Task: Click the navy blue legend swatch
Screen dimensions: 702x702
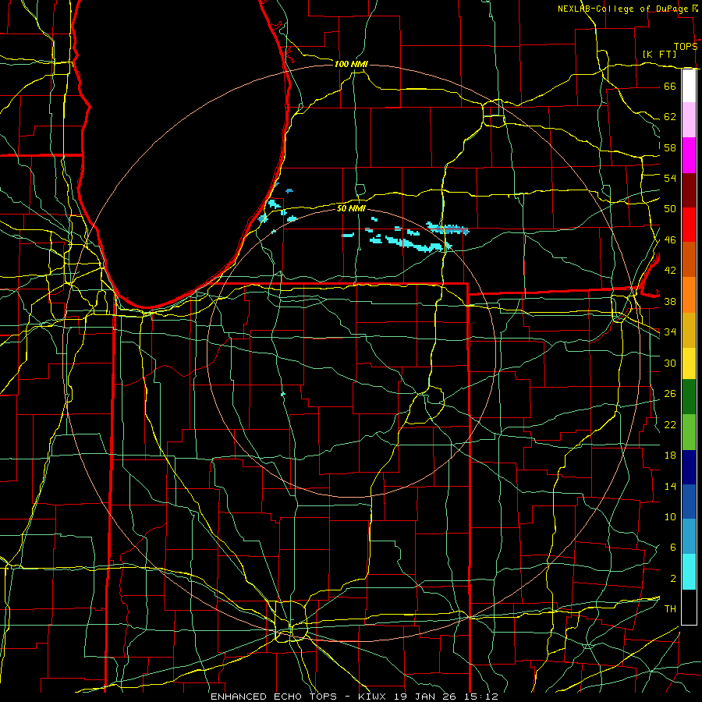Action: (x=689, y=467)
